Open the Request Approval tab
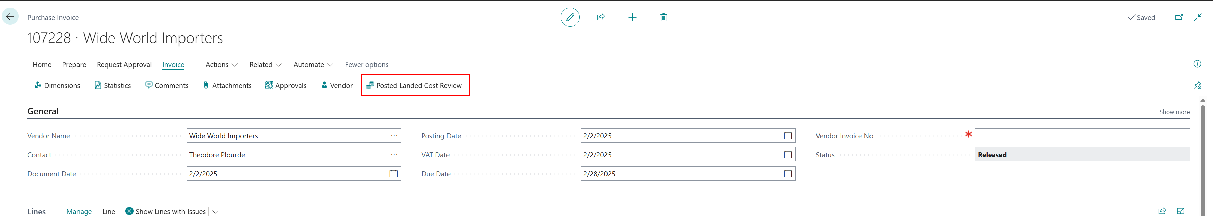Viewport: 1213px width, 216px height. [124, 64]
